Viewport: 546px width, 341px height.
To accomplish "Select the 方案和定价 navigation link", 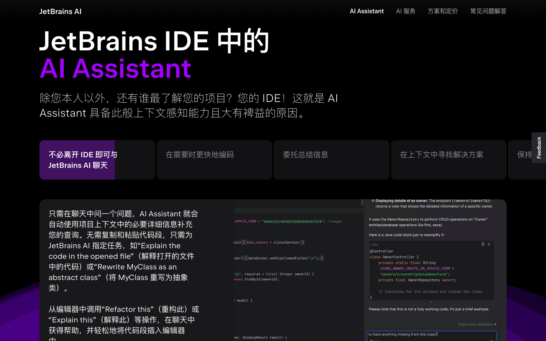I will [442, 11].
